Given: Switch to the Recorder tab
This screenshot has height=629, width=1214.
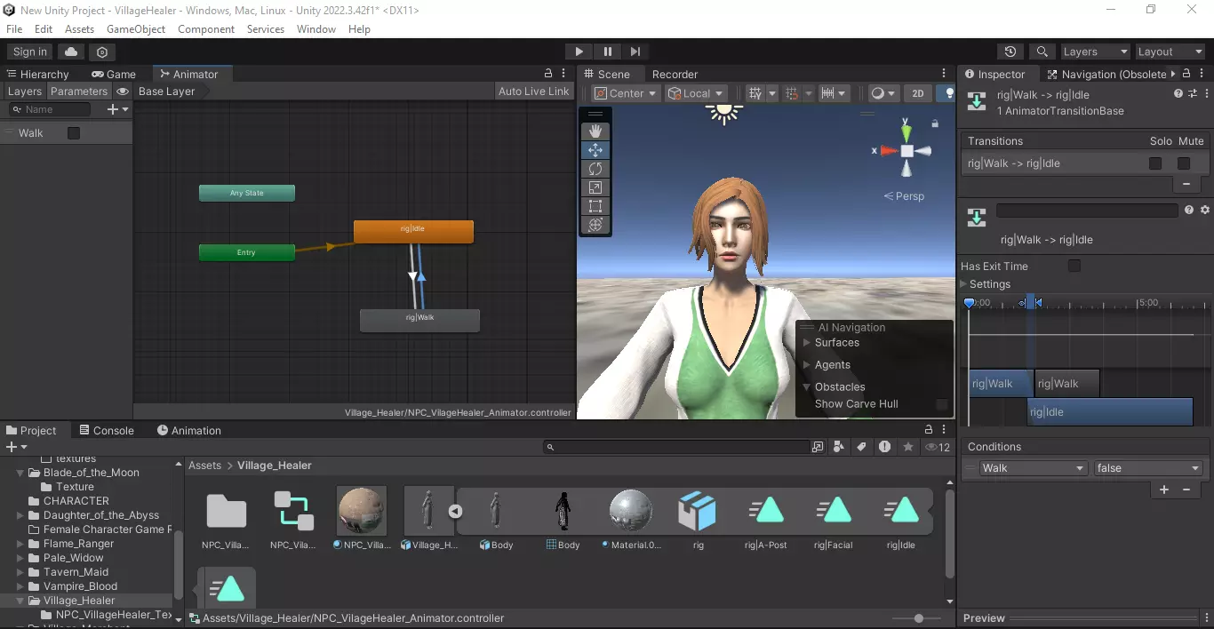Looking at the screenshot, I should click(x=675, y=75).
